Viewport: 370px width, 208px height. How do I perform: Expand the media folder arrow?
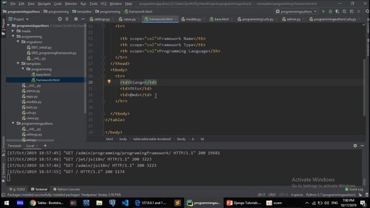[x=13, y=31]
